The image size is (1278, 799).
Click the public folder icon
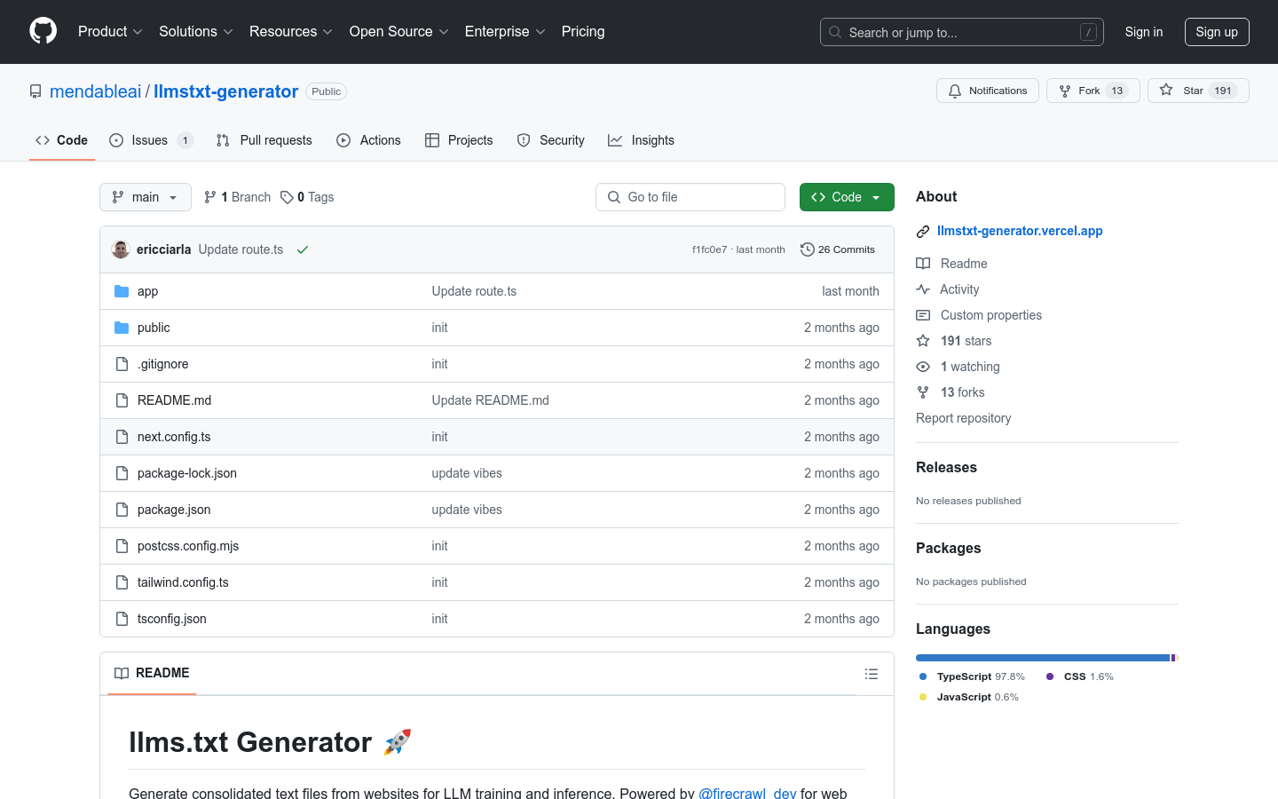coord(122,328)
